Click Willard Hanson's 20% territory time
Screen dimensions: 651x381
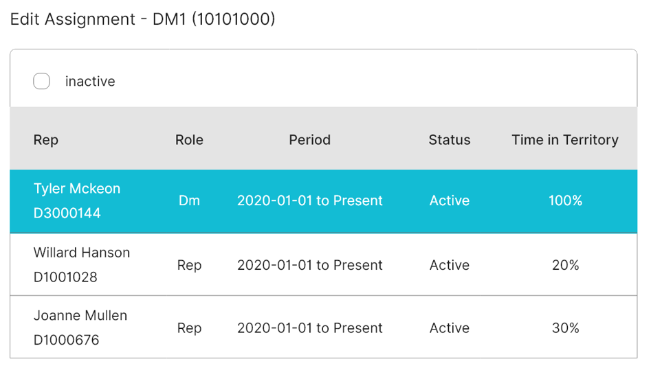[x=566, y=265]
